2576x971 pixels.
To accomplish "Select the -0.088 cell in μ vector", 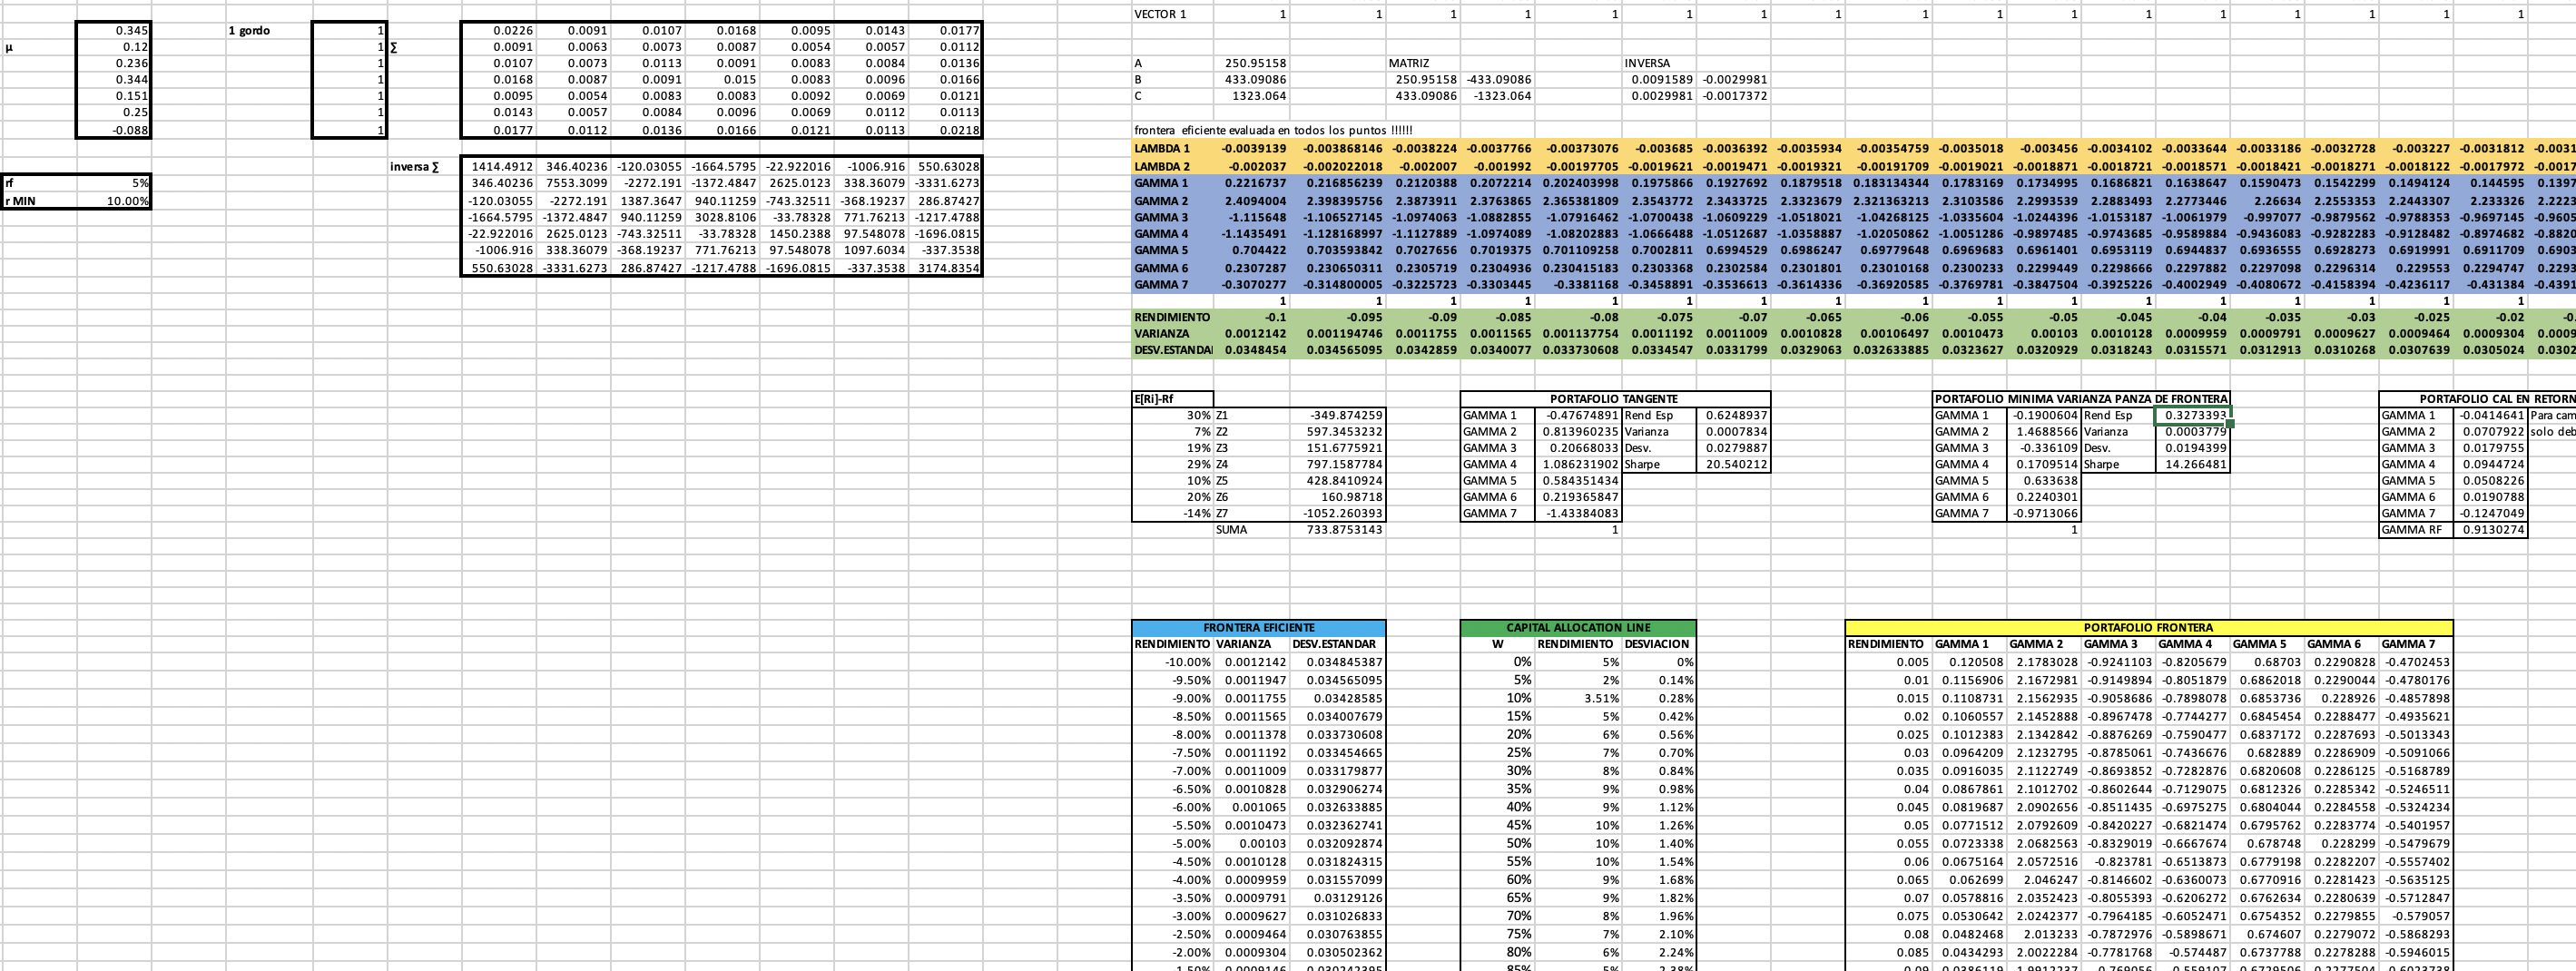I will [x=114, y=129].
